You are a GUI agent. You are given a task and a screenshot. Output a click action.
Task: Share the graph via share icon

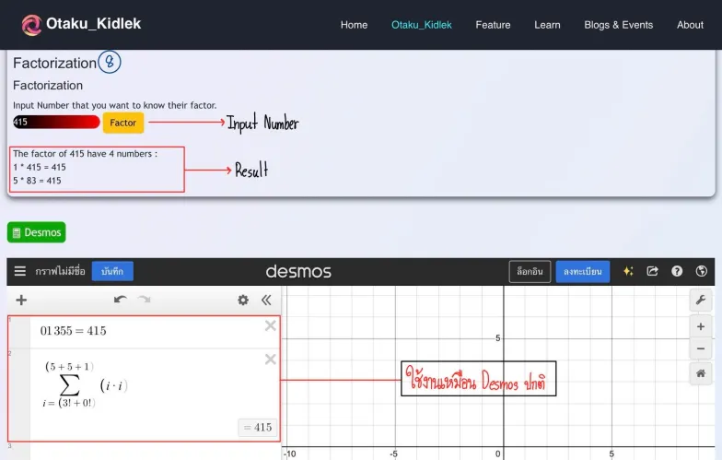653,271
